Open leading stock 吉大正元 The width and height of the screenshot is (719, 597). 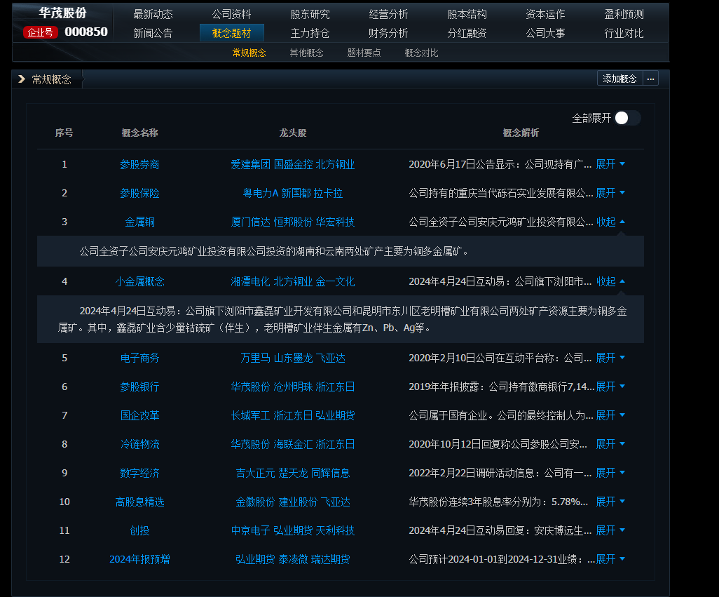click(x=255, y=473)
